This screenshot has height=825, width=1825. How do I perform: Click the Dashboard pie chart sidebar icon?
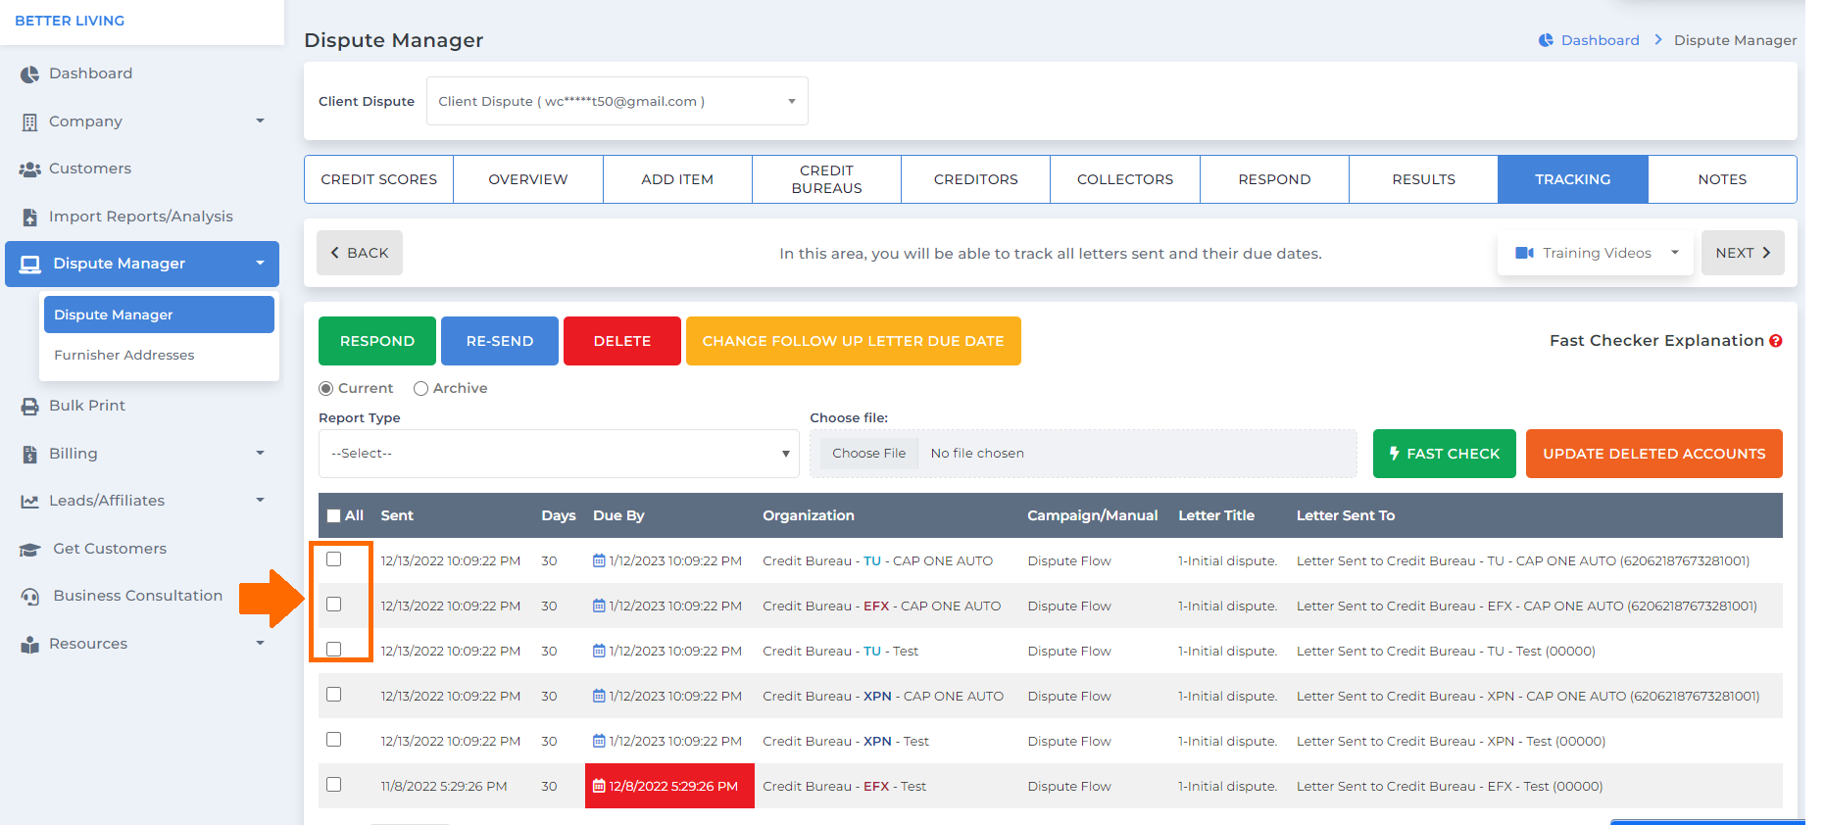pos(29,74)
